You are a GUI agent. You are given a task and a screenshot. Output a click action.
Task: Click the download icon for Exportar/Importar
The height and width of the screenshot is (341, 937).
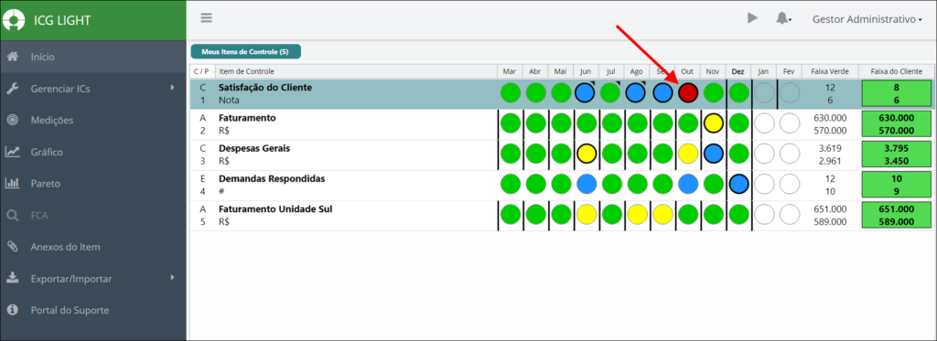(12, 278)
